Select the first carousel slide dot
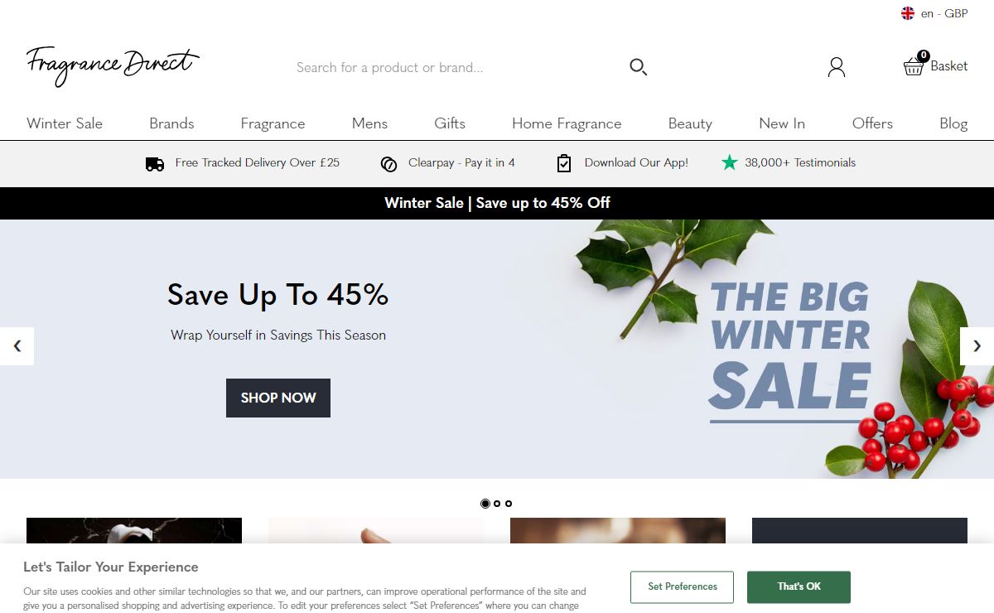This screenshot has width=994, height=613. (x=485, y=504)
